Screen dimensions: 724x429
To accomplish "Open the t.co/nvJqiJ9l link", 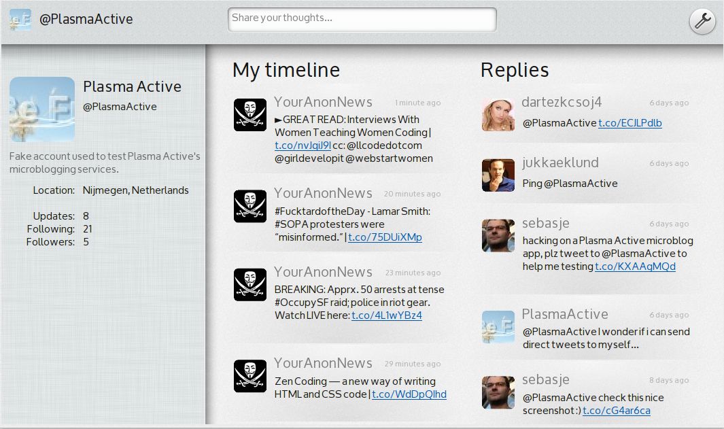I will (303, 145).
